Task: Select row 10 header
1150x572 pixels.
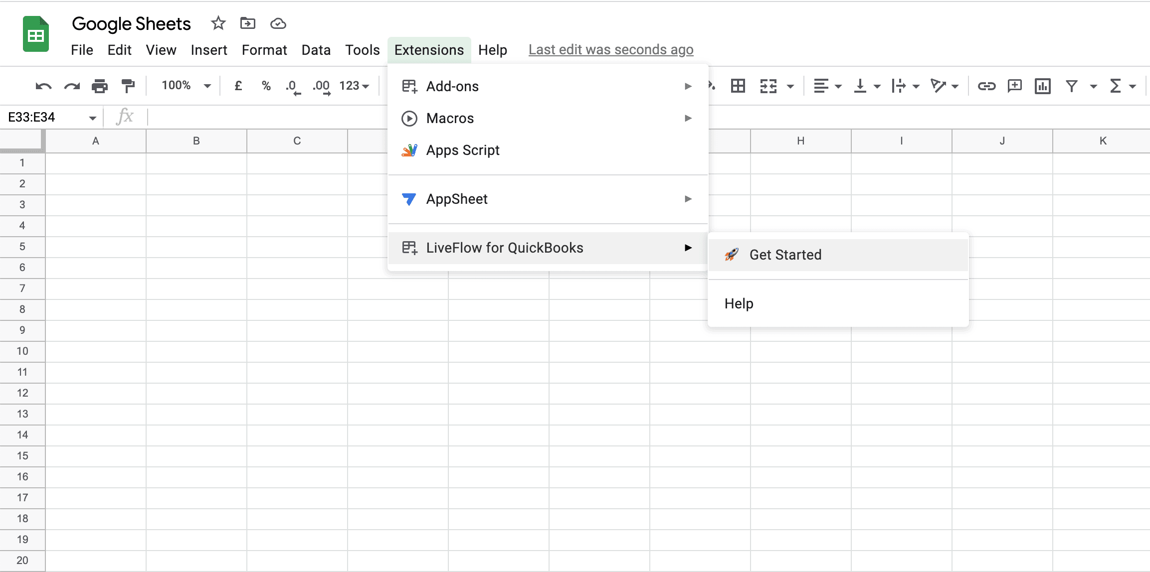Action: [22, 351]
